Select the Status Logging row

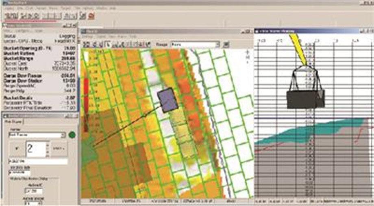(39, 36)
